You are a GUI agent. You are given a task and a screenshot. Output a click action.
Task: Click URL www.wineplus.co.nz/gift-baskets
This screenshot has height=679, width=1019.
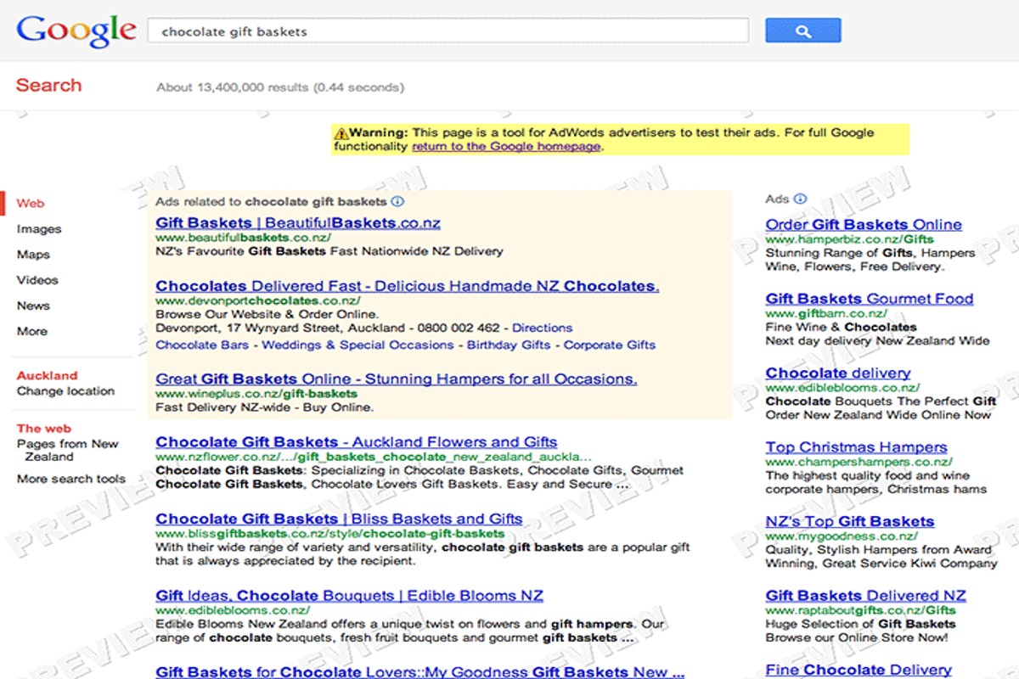click(256, 394)
